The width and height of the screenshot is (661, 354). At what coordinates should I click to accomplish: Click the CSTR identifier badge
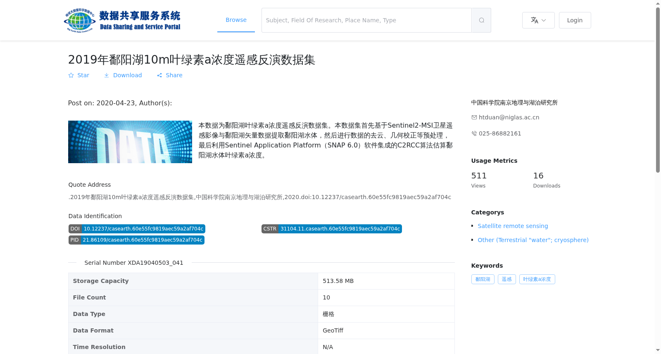(x=331, y=229)
